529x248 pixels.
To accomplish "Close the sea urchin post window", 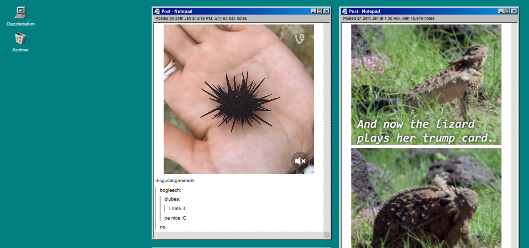I will tap(326, 11).
